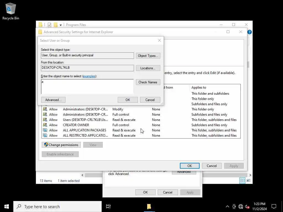
Task: Click the DESKTOP-CRL7KLB location field
Action: 87,68
